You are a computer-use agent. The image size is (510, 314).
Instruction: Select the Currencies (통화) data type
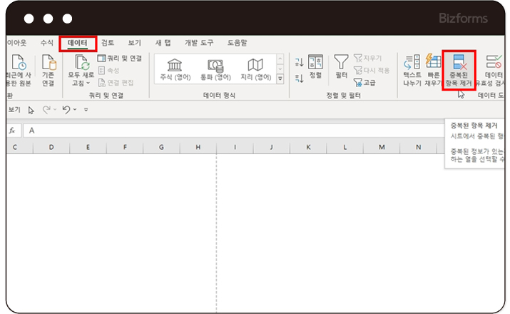[215, 68]
